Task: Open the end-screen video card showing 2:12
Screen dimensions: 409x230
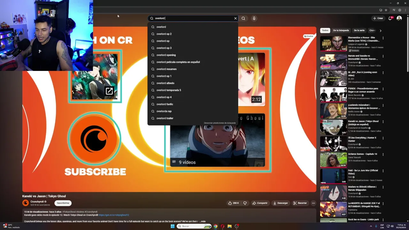Action: [252, 79]
